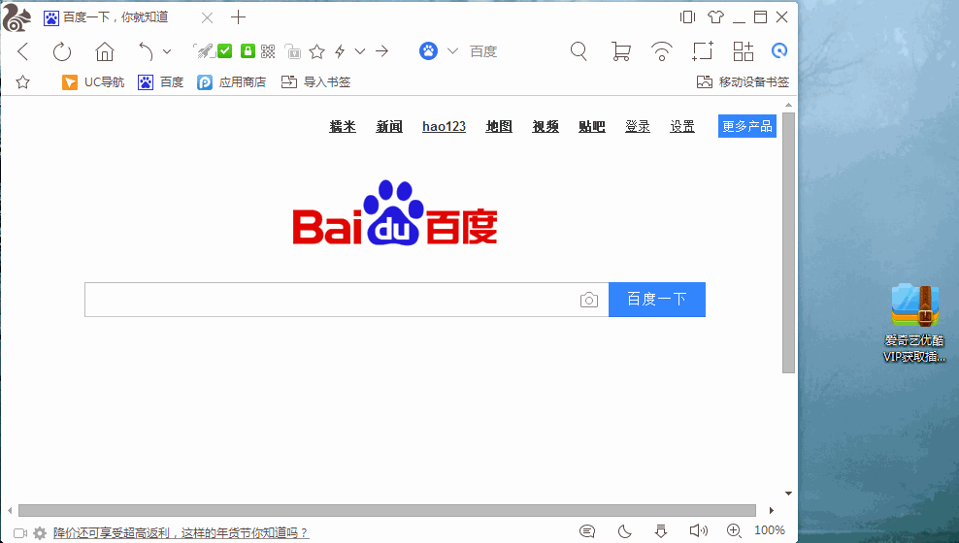This screenshot has width=959, height=543.
Task: Click the undo closed tab arrow icon
Action: (146, 51)
